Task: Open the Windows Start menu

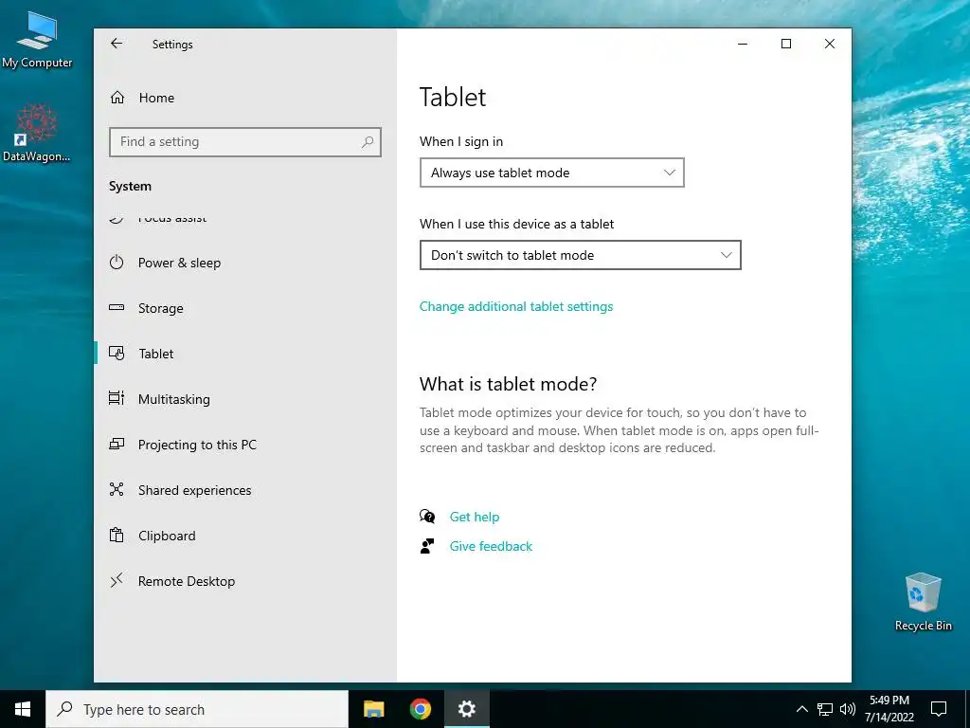Action: tap(23, 709)
